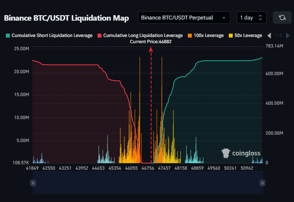Click the 48158 price axis label
This screenshot has height=202, width=294.
click(181, 168)
